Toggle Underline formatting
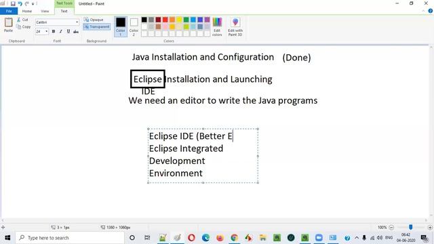Screen dimensions: 434x244 68,31
